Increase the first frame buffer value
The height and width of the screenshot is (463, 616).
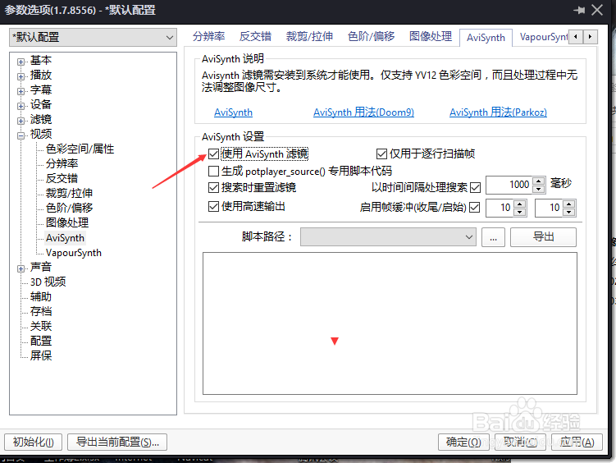[x=520, y=204]
